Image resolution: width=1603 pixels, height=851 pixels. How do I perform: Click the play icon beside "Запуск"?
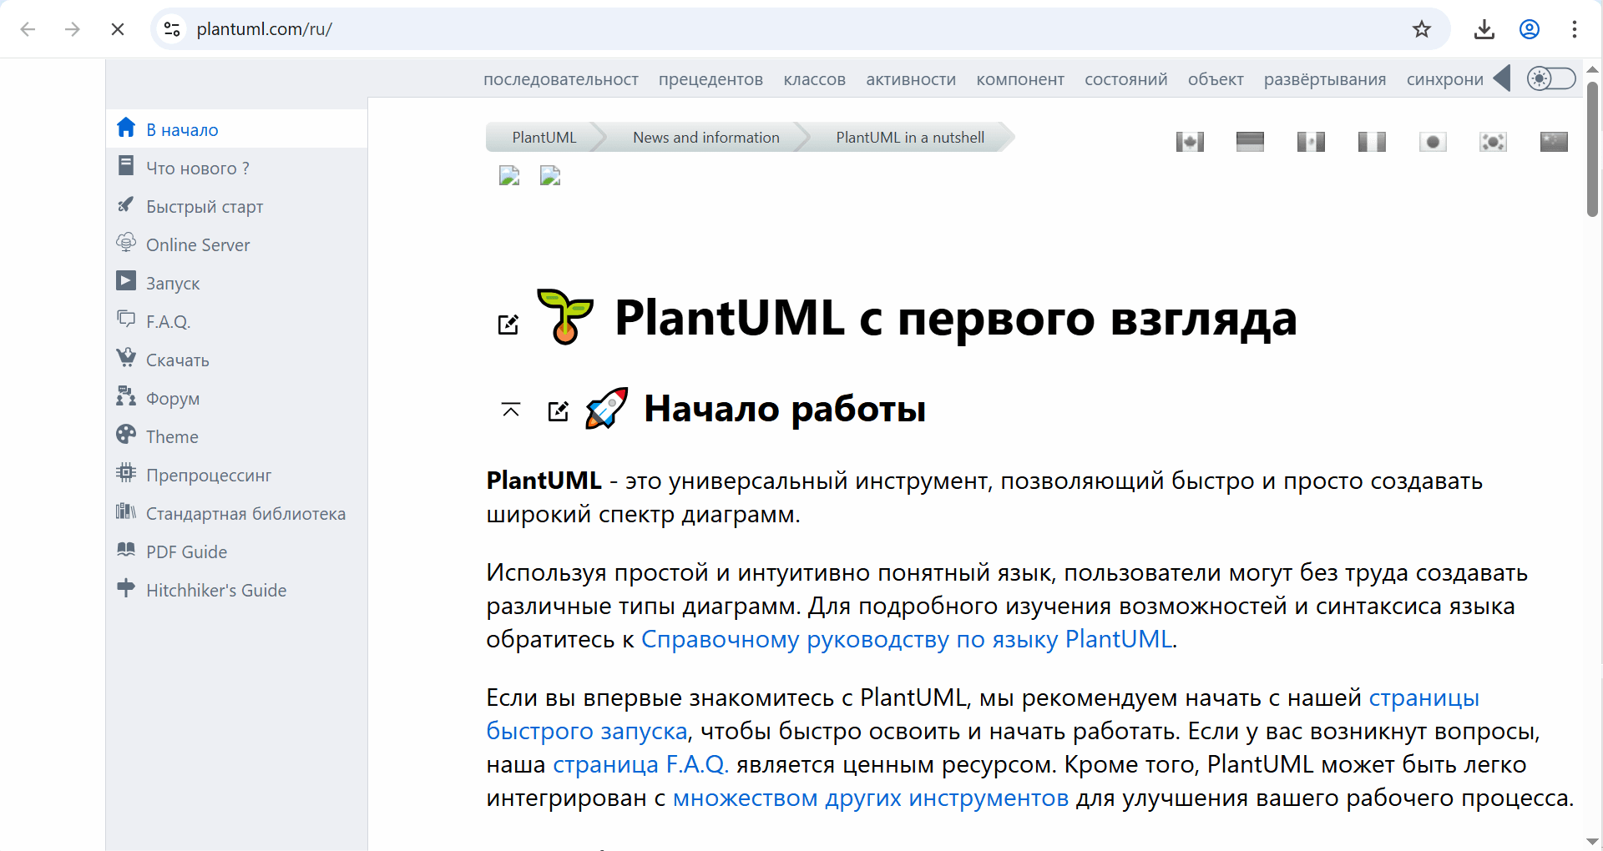click(x=126, y=281)
